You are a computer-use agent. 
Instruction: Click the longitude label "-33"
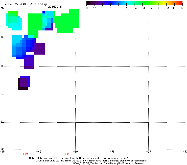[149, 152]
